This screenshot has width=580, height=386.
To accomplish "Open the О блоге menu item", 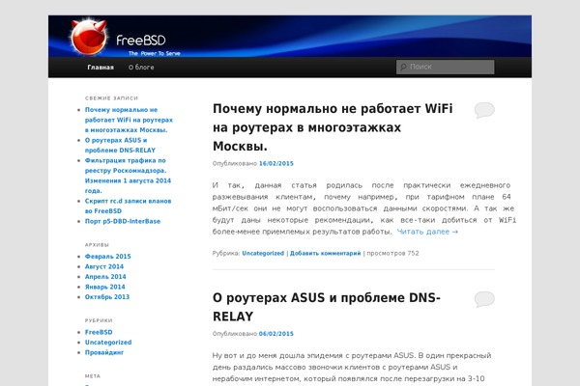I will 141,68.
